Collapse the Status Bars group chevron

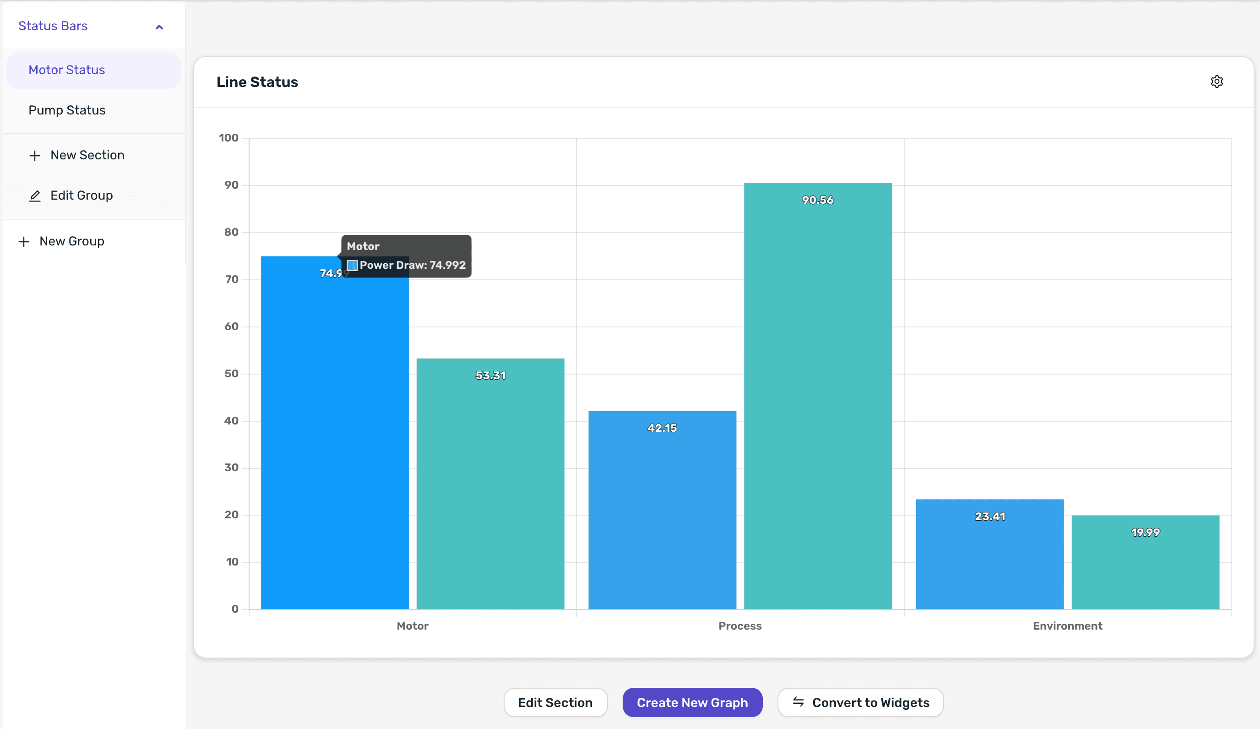click(x=159, y=27)
